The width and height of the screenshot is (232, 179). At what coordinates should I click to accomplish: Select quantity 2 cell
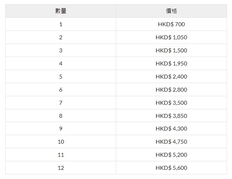[x=61, y=37]
